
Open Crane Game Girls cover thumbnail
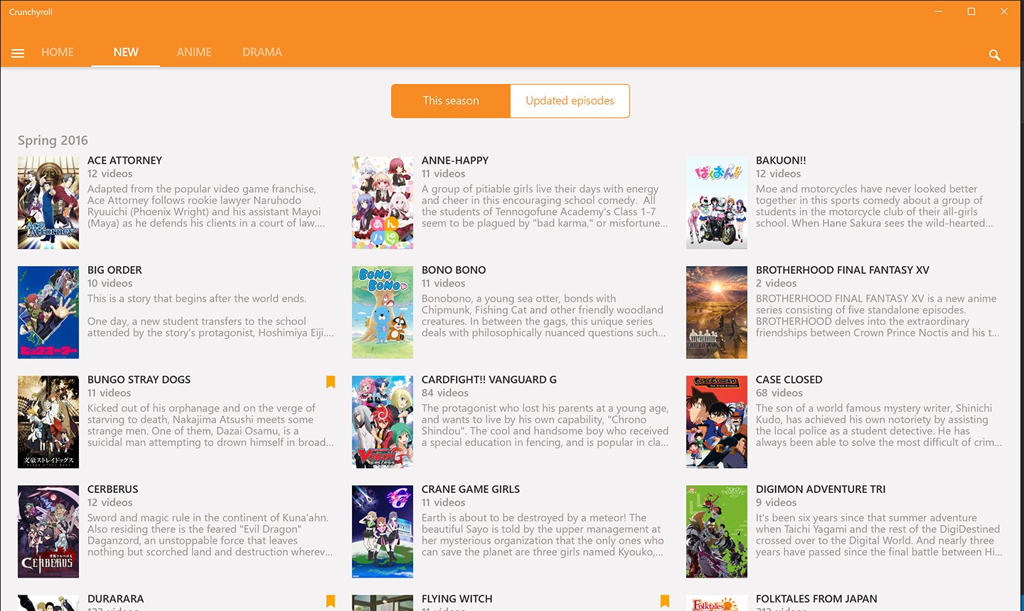383,531
